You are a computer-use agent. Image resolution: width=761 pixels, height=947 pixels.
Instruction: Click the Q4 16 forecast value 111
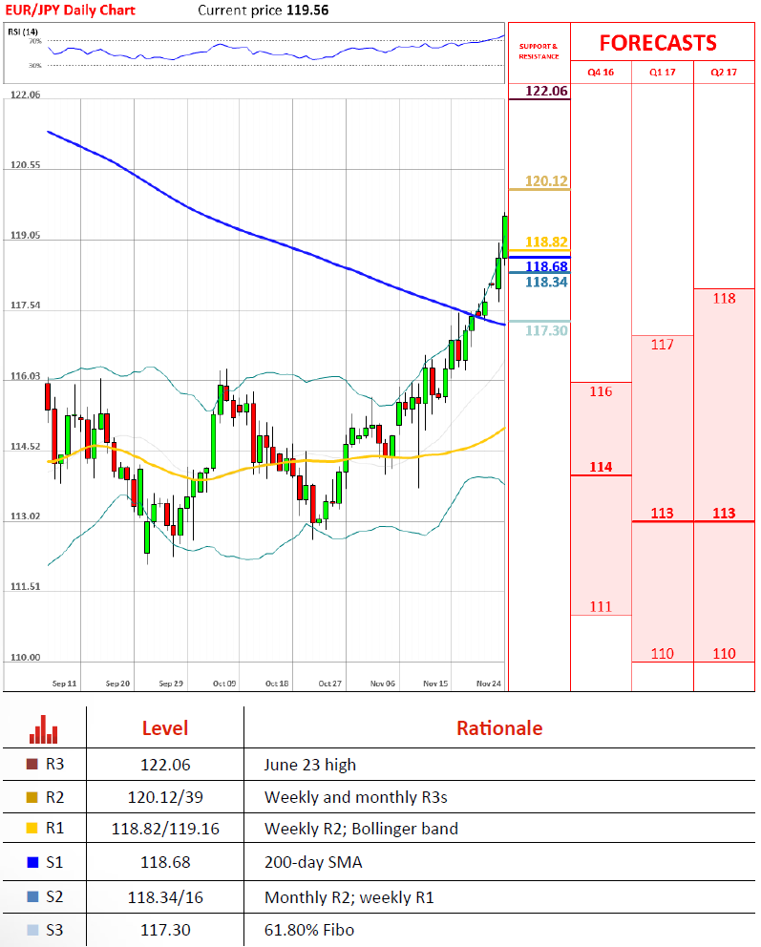601,606
